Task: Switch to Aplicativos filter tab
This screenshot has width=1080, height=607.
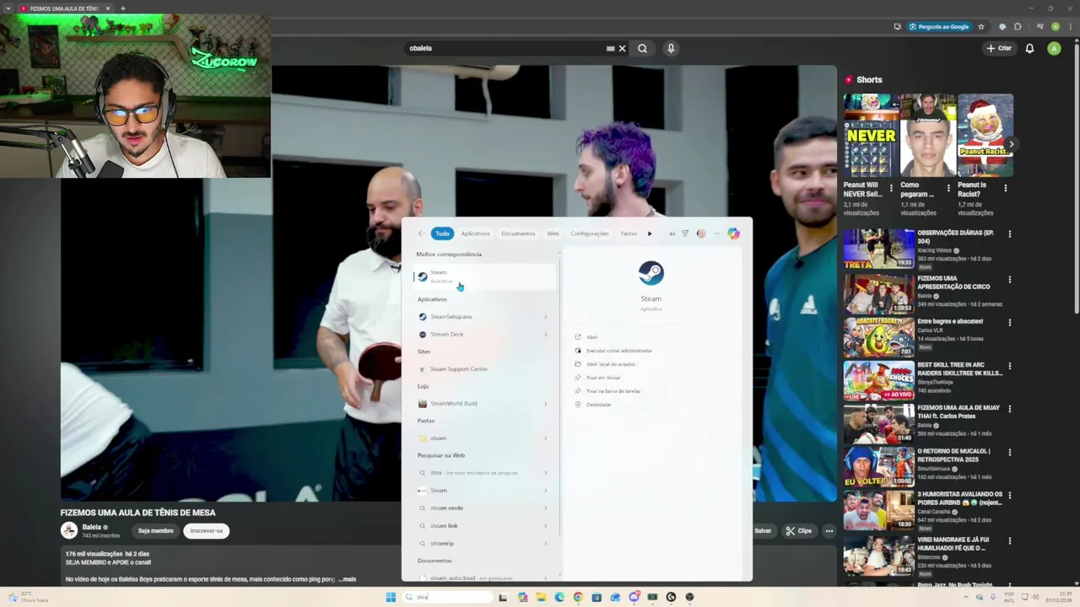Action: click(x=475, y=234)
